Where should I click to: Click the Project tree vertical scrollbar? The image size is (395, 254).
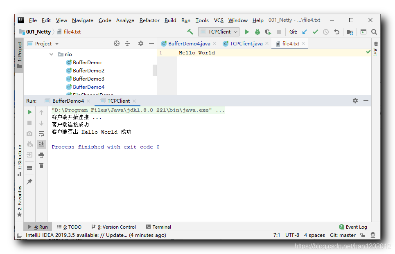(155, 70)
